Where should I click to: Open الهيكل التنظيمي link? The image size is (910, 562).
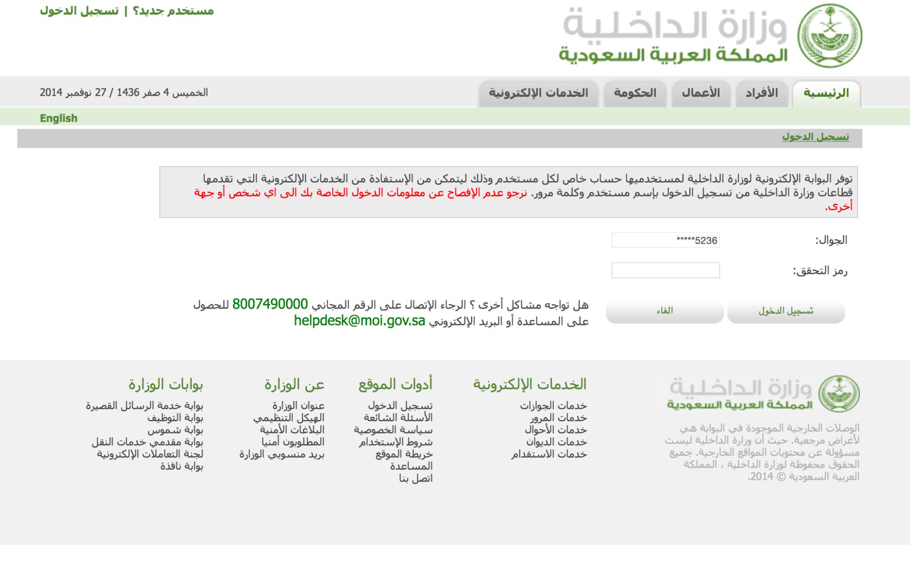[289, 418]
